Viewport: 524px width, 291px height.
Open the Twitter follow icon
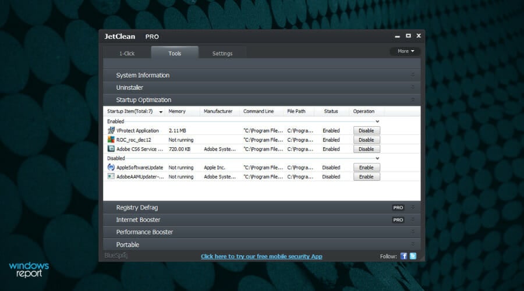pos(413,256)
